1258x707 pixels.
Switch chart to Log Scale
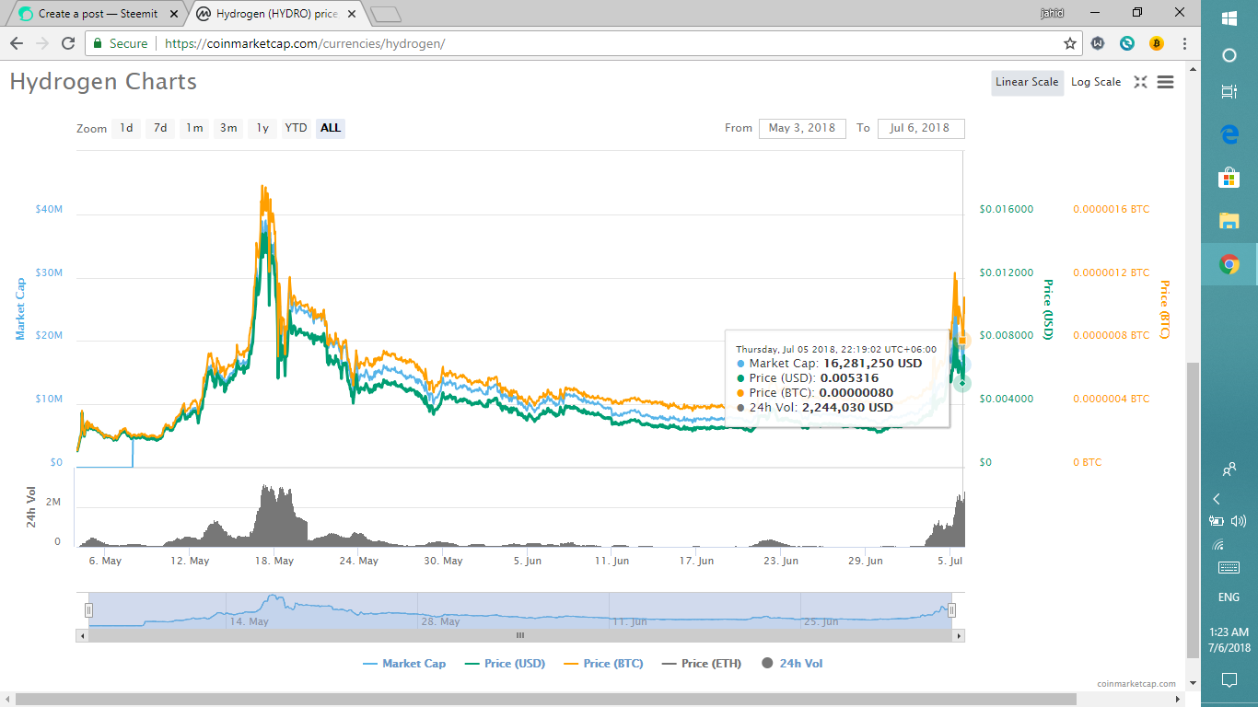point(1096,82)
